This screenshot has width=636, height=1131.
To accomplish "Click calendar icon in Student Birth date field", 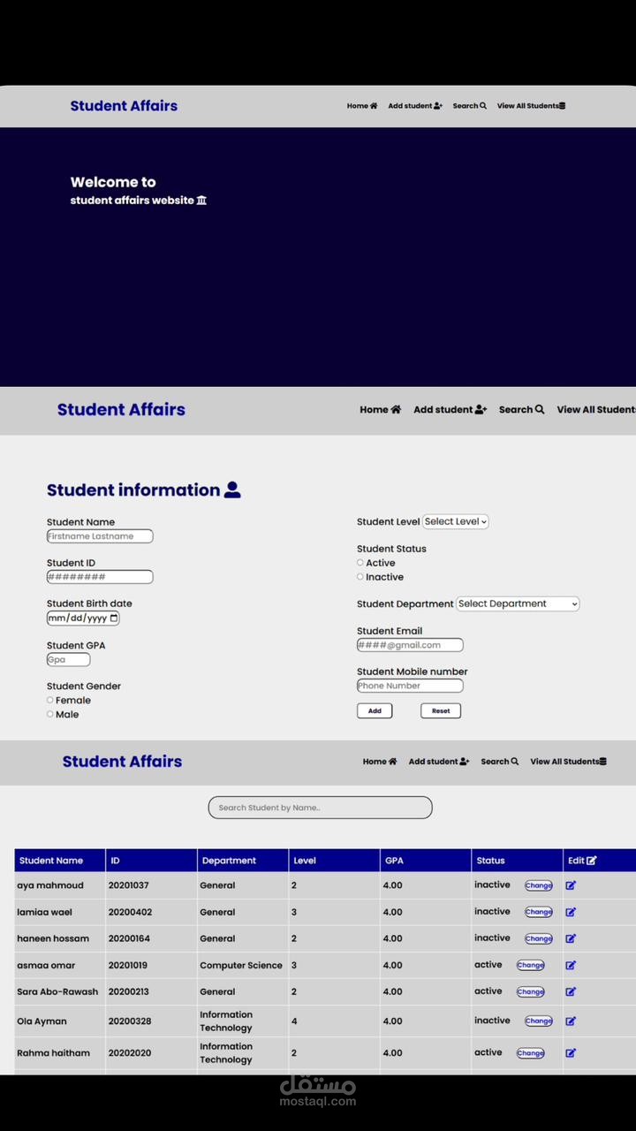I will 114,619.
